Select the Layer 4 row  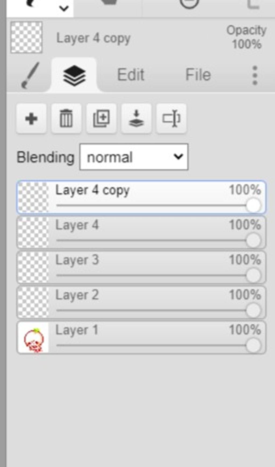tap(141, 233)
